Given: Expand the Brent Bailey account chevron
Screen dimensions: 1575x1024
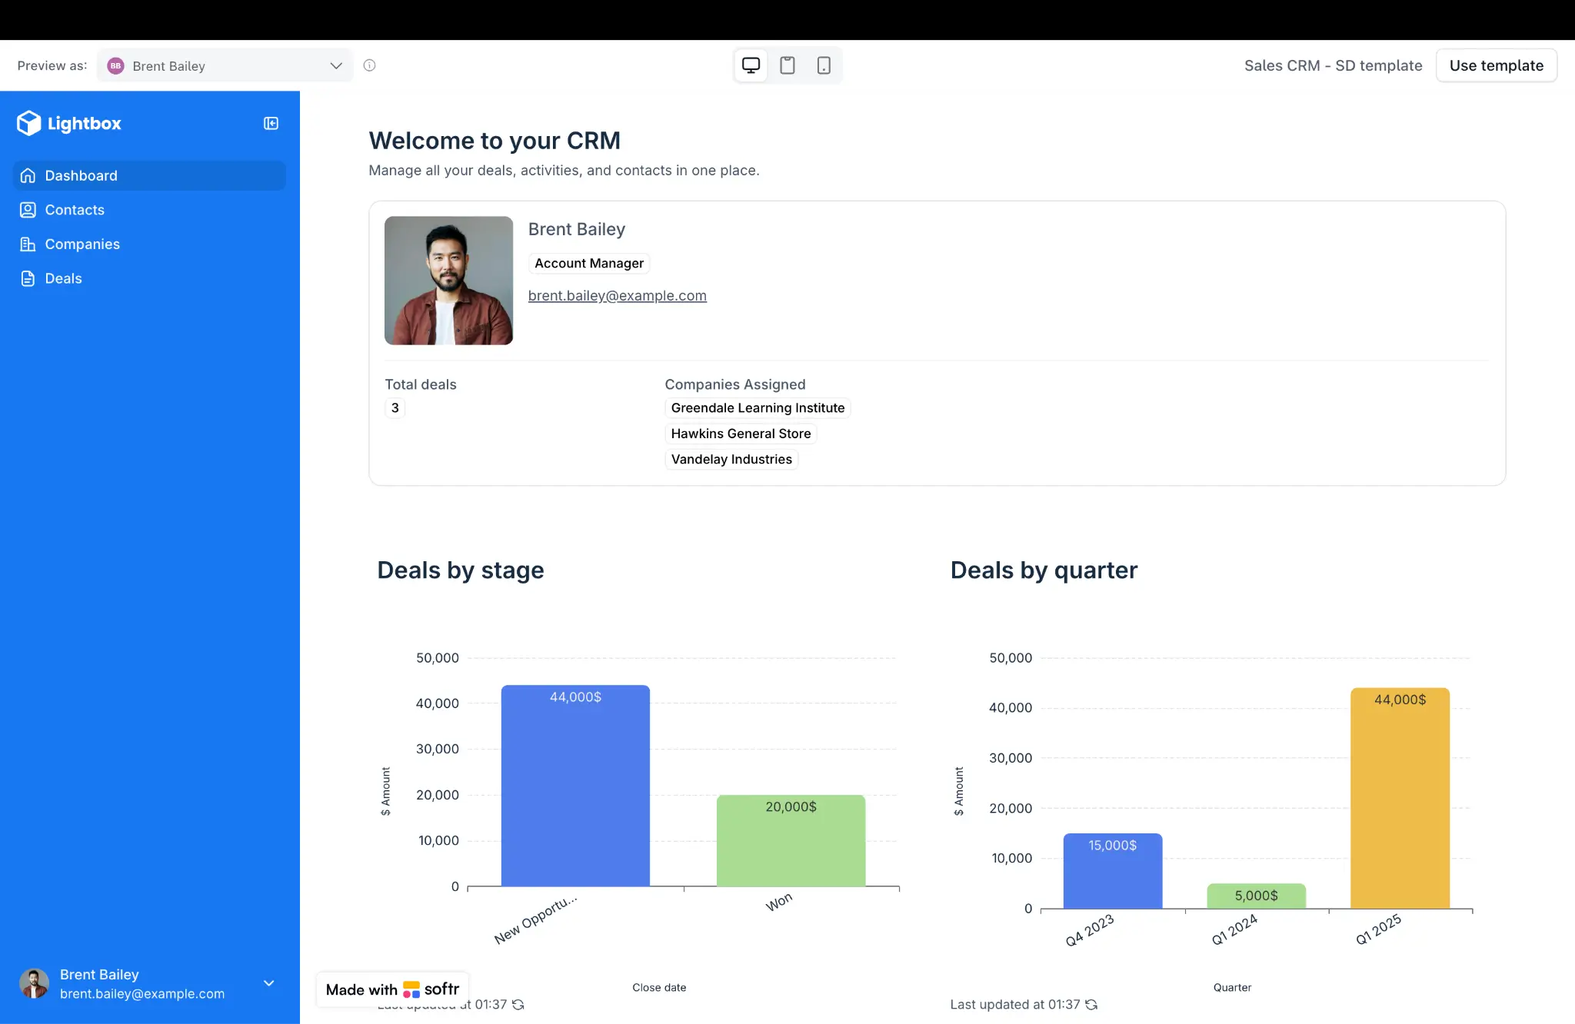Looking at the screenshot, I should point(268,983).
